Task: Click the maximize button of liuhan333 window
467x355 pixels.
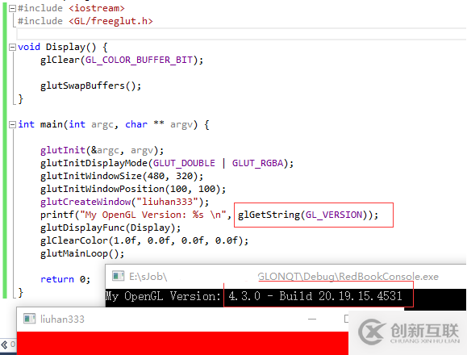Action: [x=346, y=319]
